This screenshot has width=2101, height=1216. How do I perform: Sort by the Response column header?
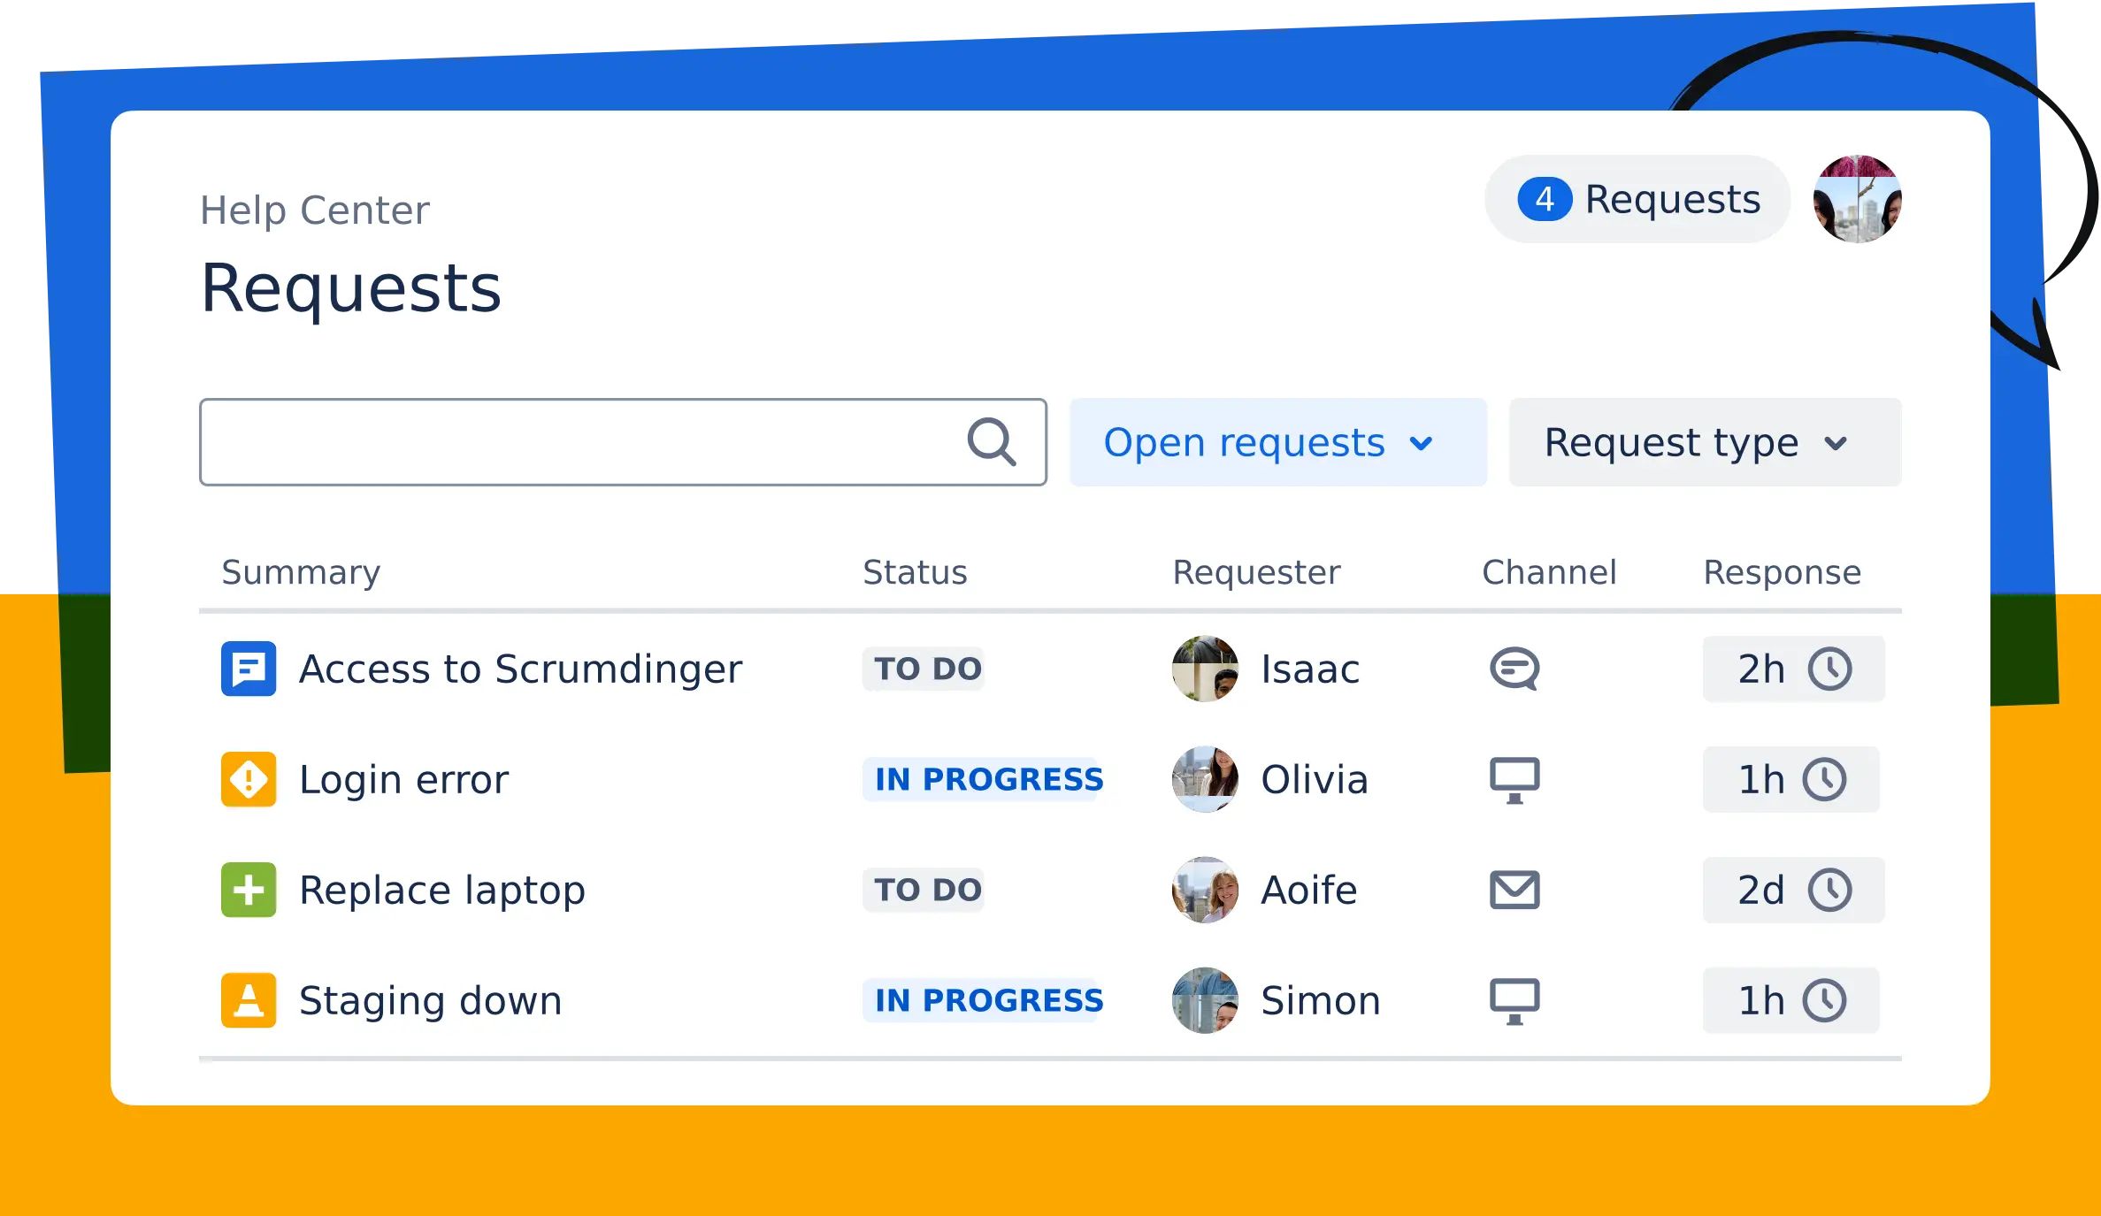(x=1782, y=572)
